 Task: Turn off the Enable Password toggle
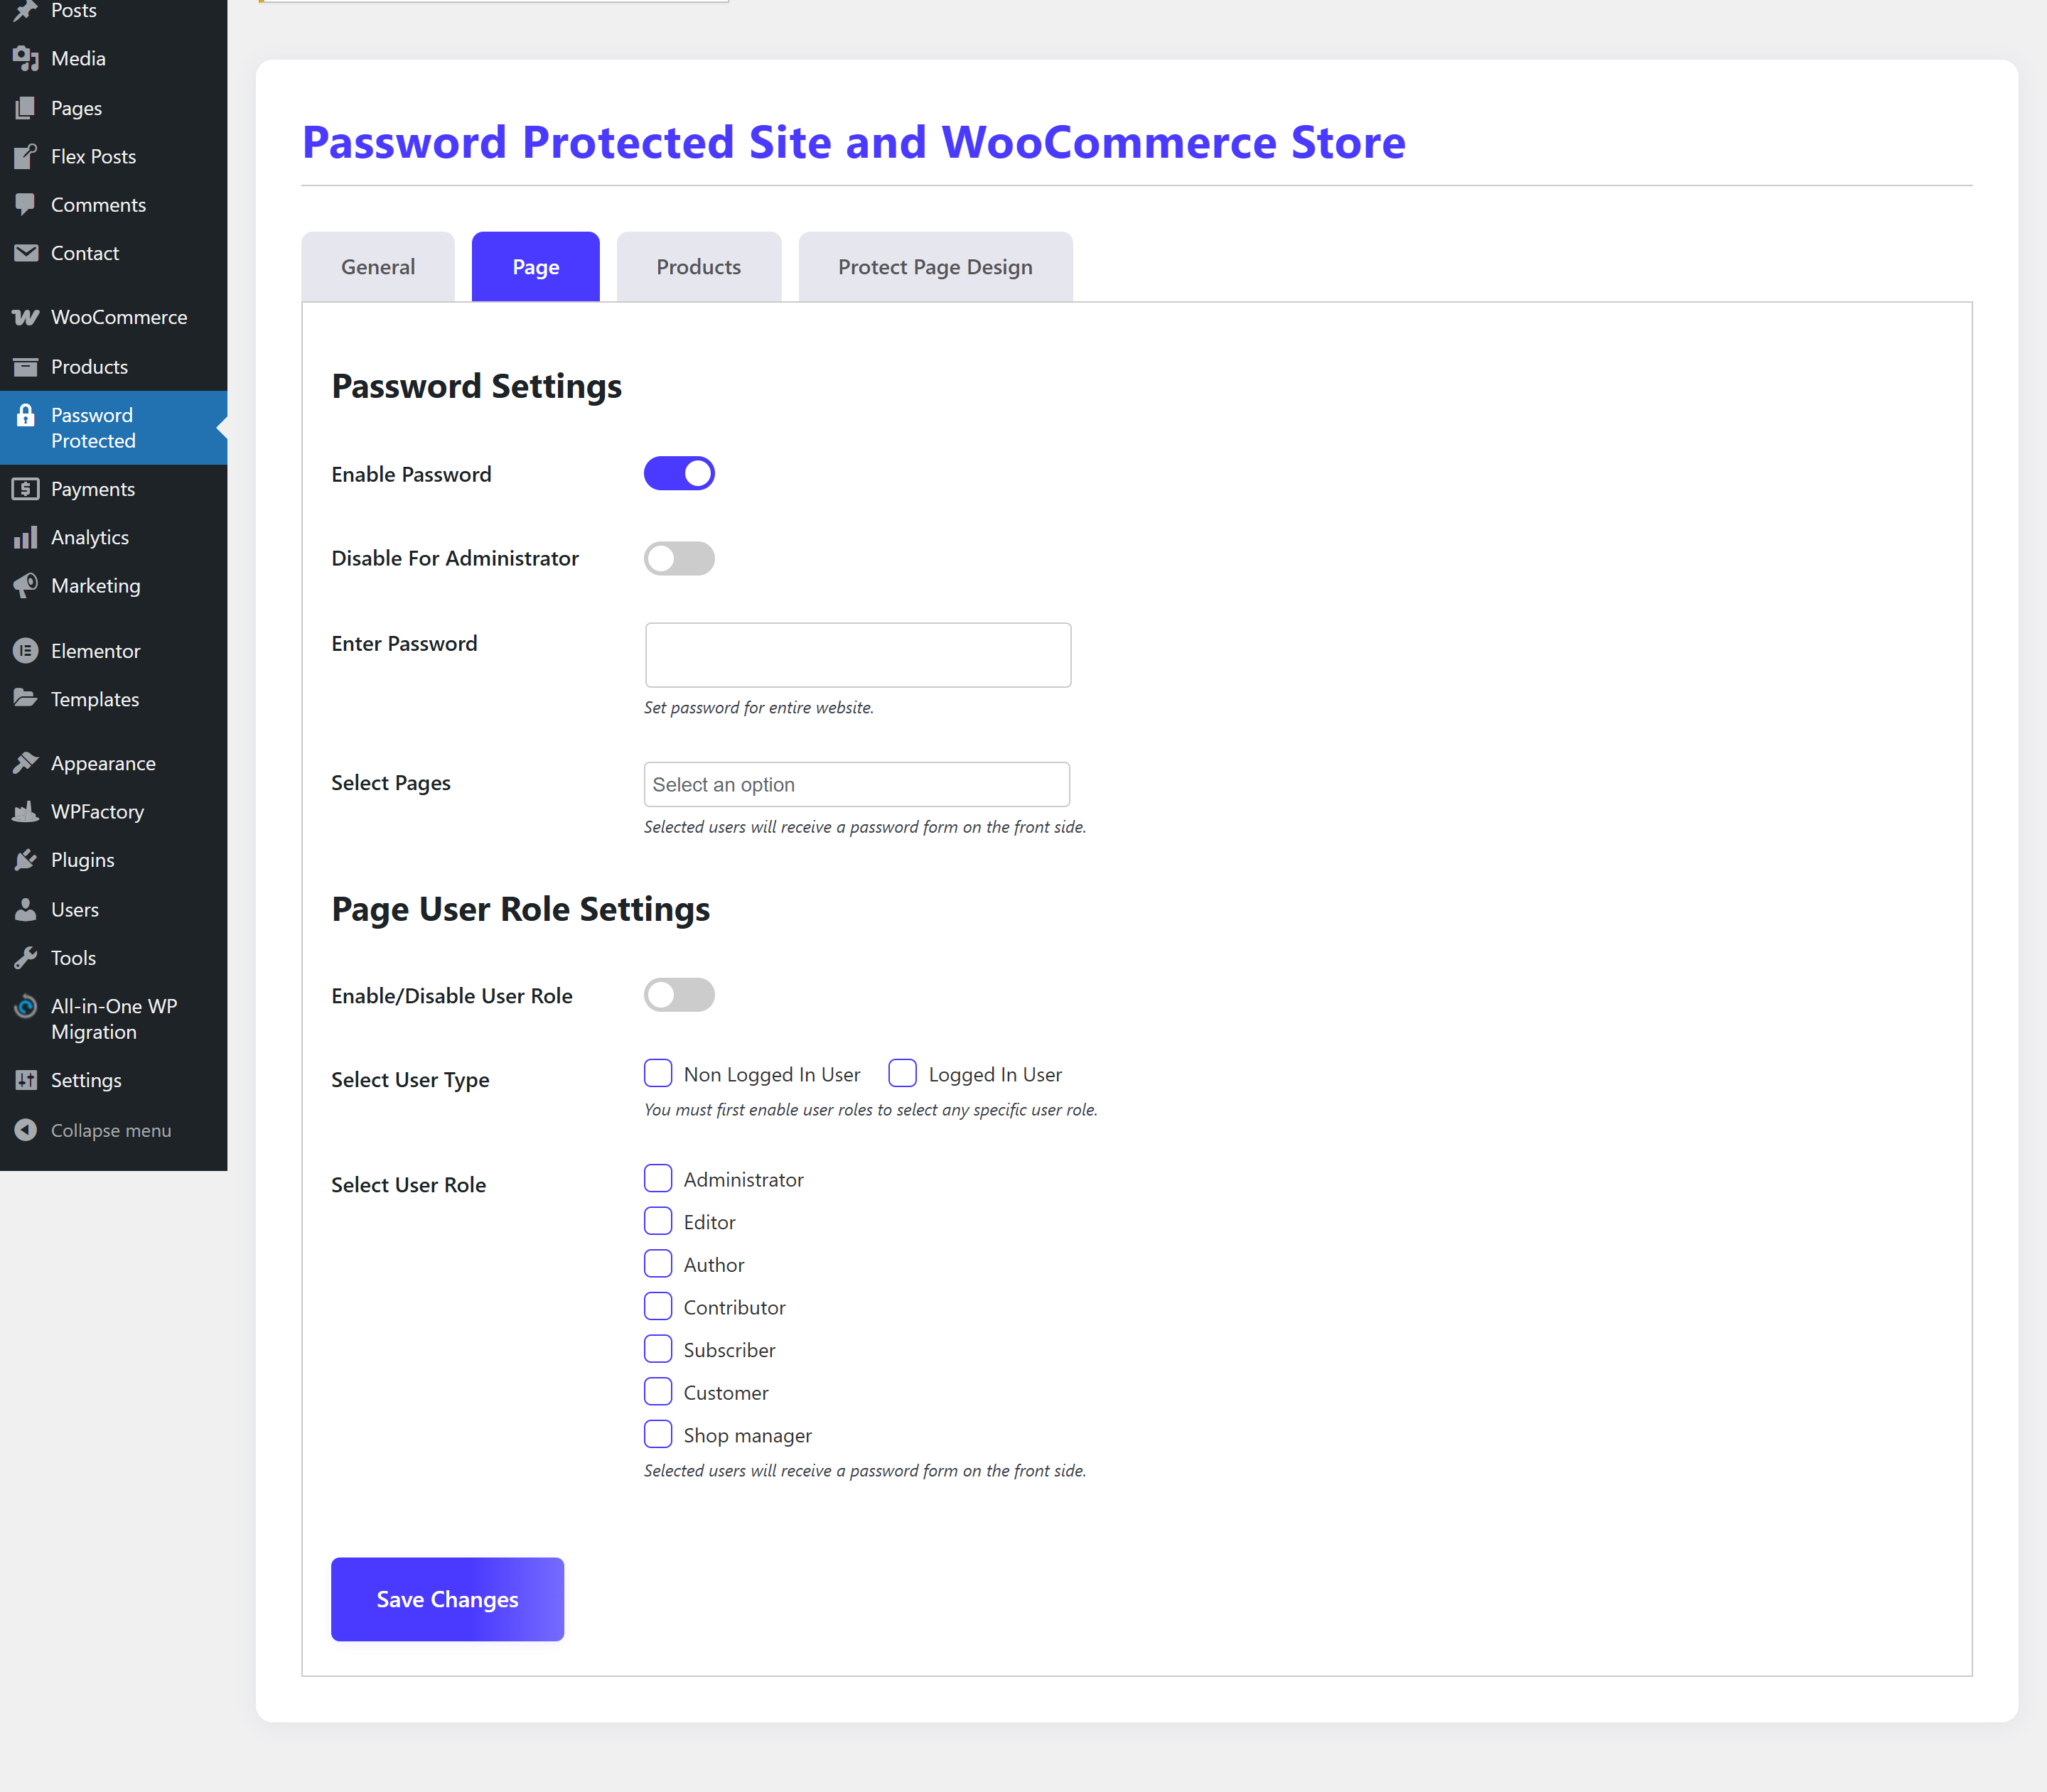pos(679,474)
